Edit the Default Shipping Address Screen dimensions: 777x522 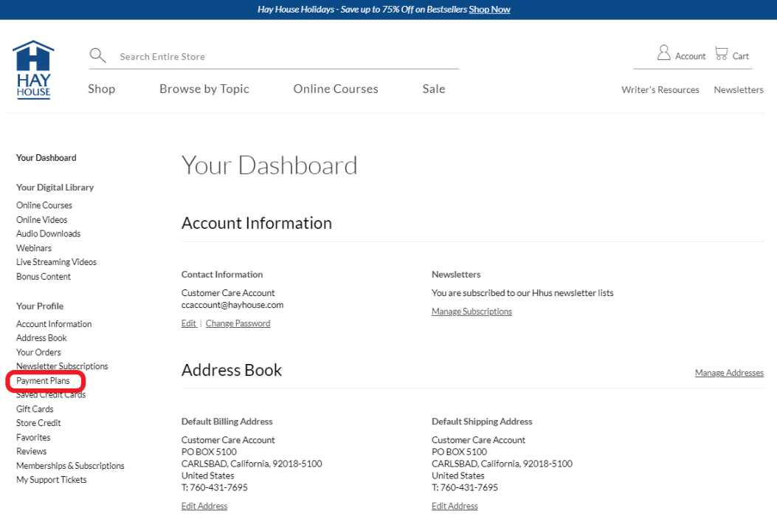point(455,506)
